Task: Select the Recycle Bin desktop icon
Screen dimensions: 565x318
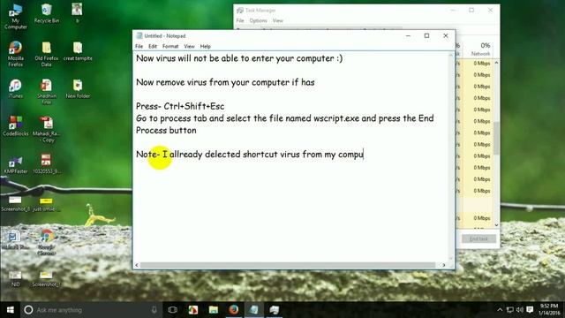Action: pos(47,14)
